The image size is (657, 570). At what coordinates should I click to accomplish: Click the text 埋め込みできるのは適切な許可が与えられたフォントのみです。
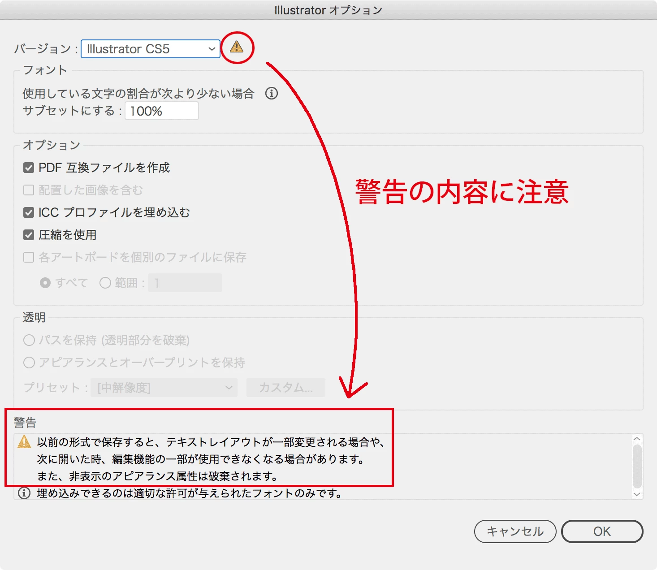(190, 493)
